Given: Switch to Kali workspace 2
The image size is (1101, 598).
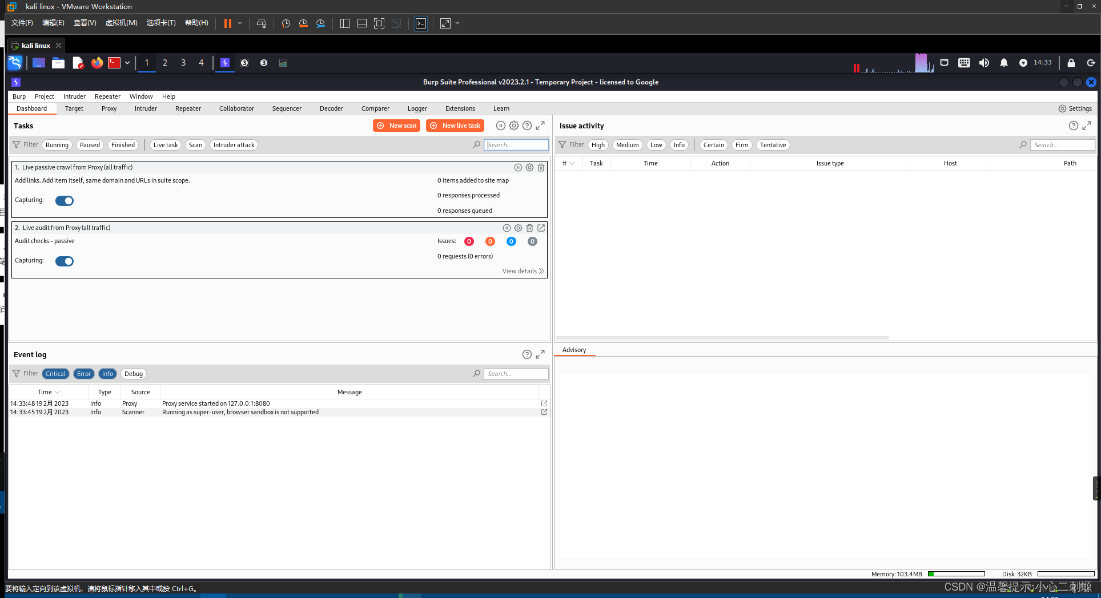Looking at the screenshot, I should (x=165, y=63).
